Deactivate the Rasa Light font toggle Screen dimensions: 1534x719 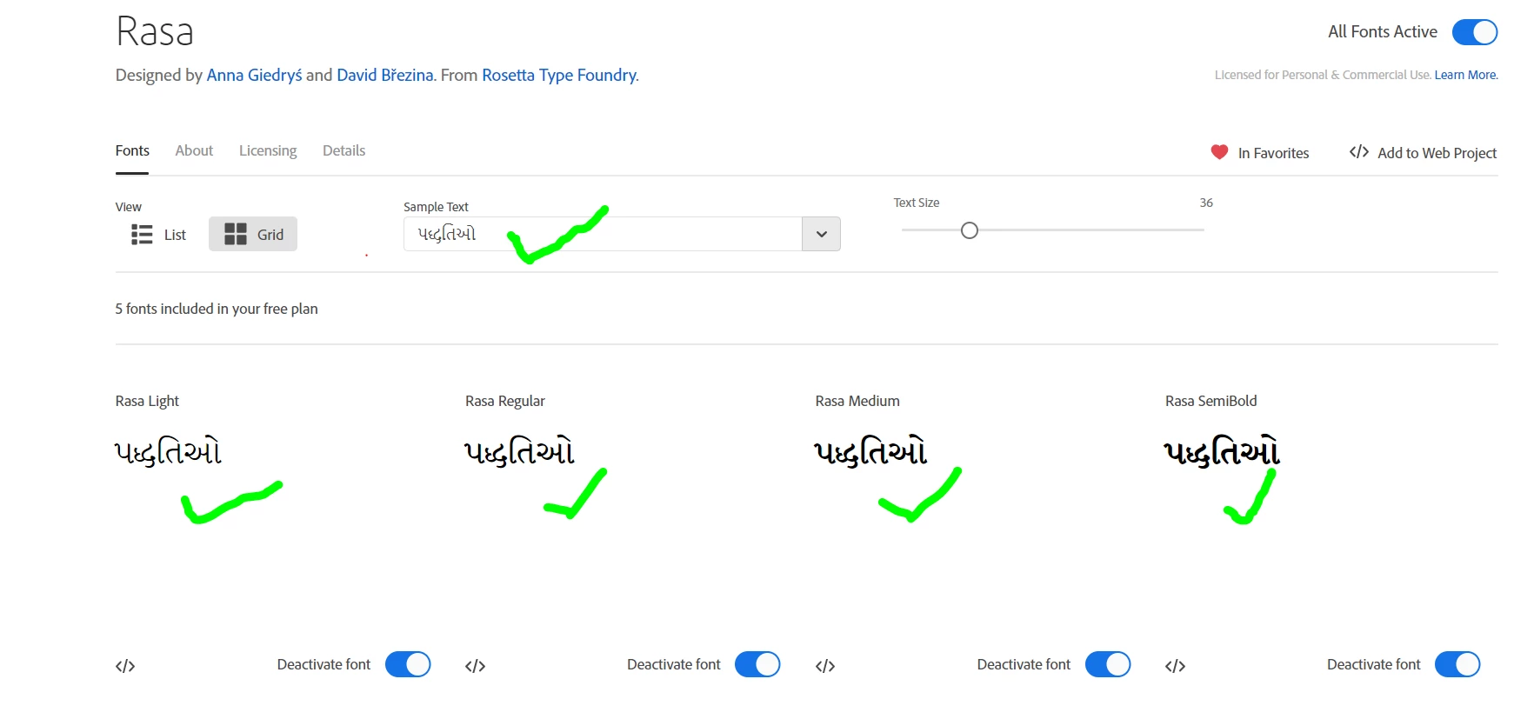408,664
